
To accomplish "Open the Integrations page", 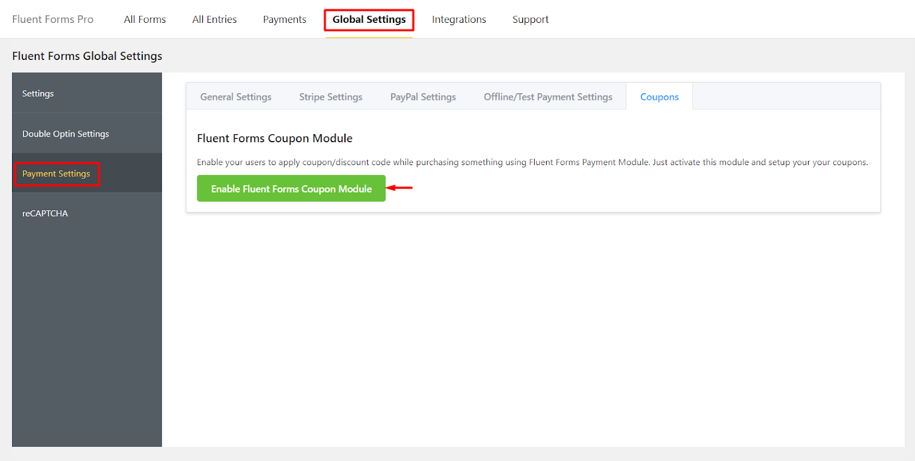I will 459,19.
